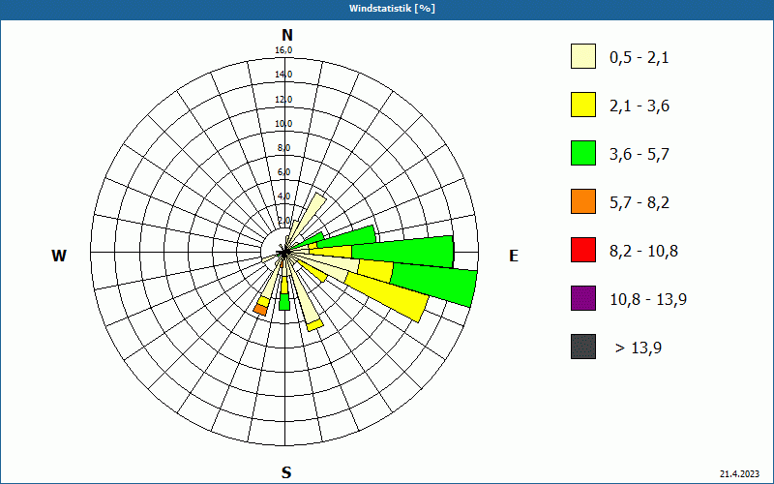774x484 pixels.
Task: Click the pale yellow 0,5 - 2,1 legend swatch
Action: pos(583,56)
